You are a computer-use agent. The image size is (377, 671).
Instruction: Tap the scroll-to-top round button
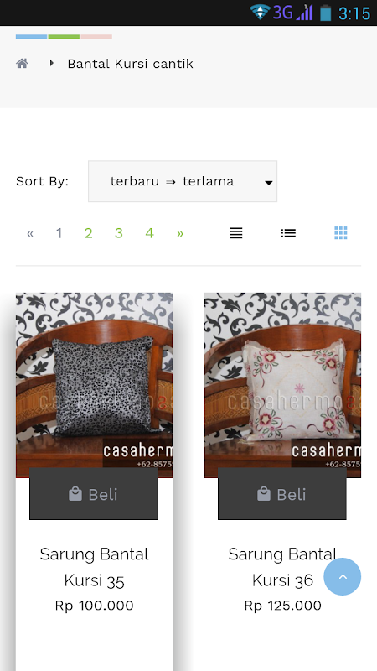click(343, 576)
